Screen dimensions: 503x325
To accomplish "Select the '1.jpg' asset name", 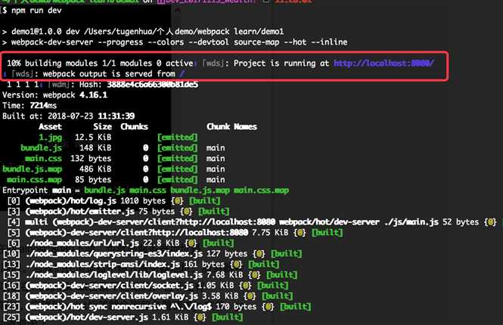I will tap(51, 137).
